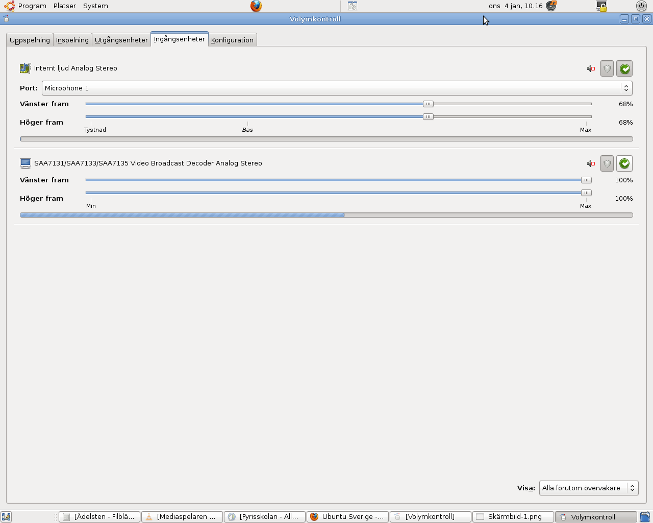Click the Internt ljud sound card icon
This screenshot has width=653, height=523.
[26, 68]
